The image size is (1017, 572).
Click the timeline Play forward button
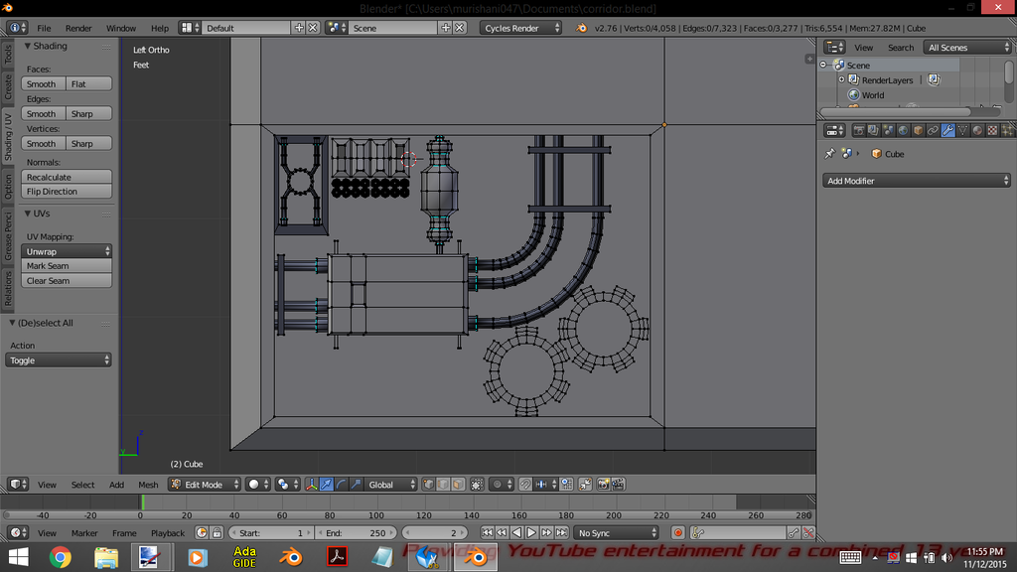531,533
